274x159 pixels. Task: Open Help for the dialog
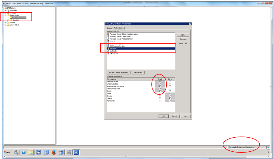click(185, 116)
